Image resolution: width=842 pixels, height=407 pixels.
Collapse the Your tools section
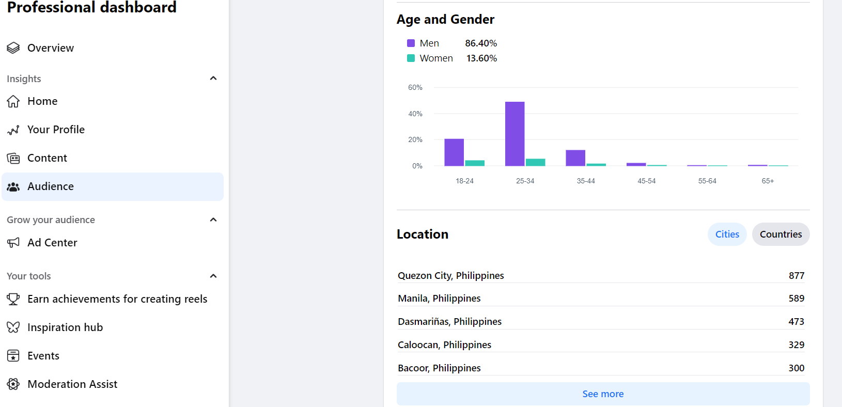pos(213,276)
